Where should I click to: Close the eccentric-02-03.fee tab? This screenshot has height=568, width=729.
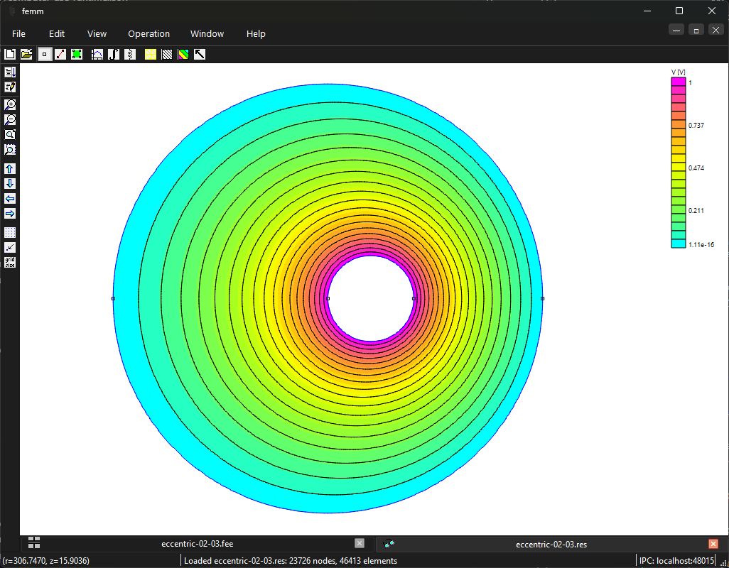pos(360,543)
